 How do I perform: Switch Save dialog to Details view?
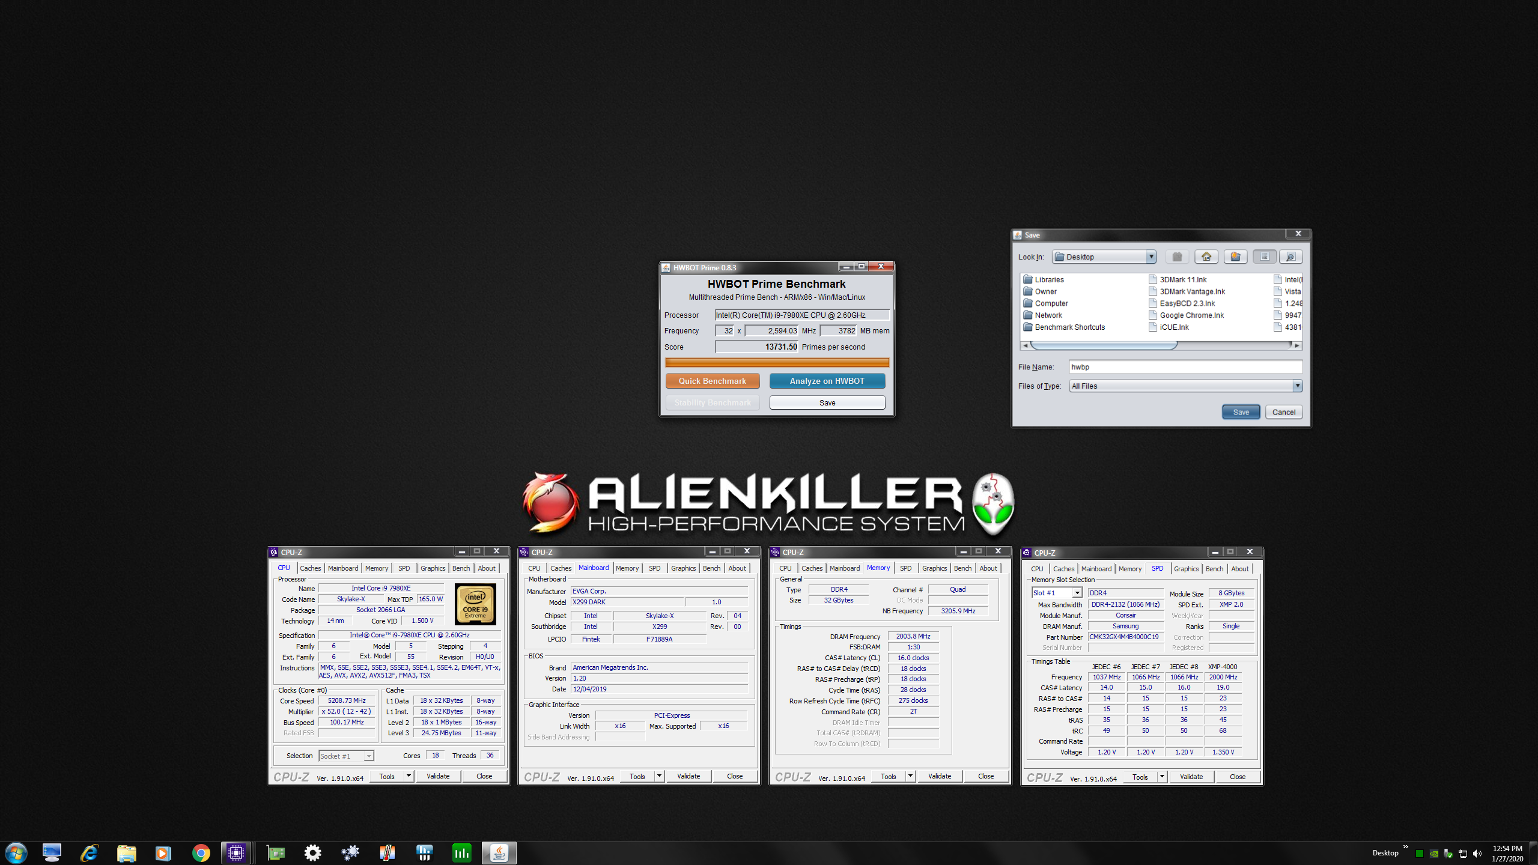tap(1290, 257)
